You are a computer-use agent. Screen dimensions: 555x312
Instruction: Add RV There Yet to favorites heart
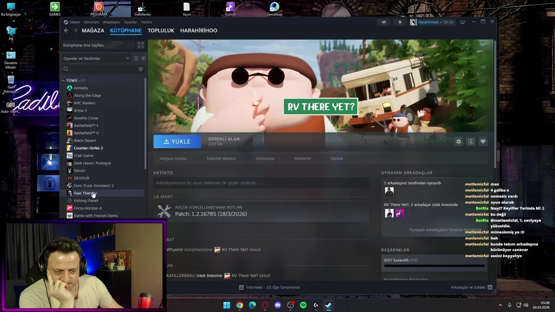coord(483,142)
